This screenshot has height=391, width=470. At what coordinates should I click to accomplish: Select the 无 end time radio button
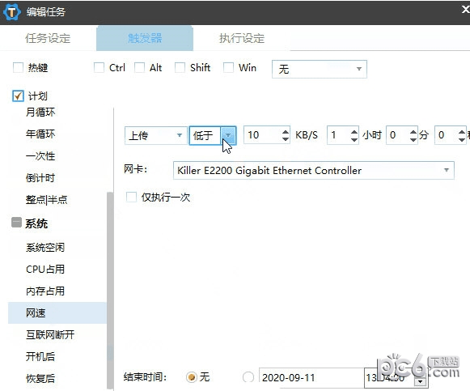191,377
